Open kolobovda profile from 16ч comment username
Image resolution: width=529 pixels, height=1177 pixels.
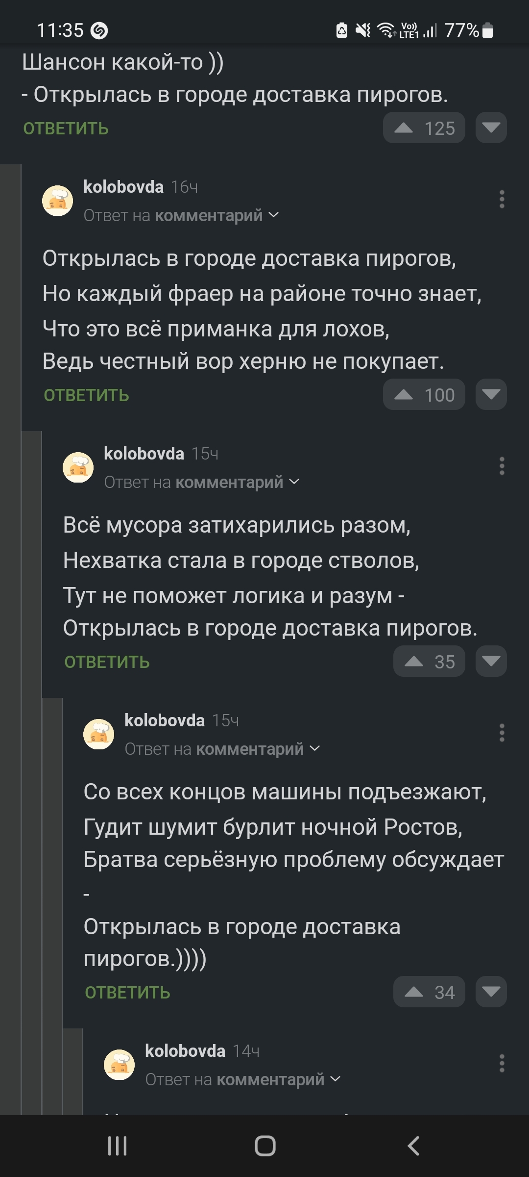(x=123, y=187)
